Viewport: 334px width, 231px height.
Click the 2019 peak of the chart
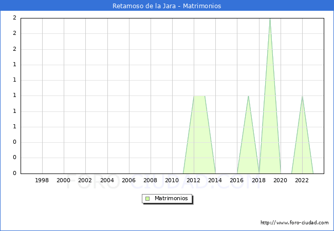(x=270, y=19)
